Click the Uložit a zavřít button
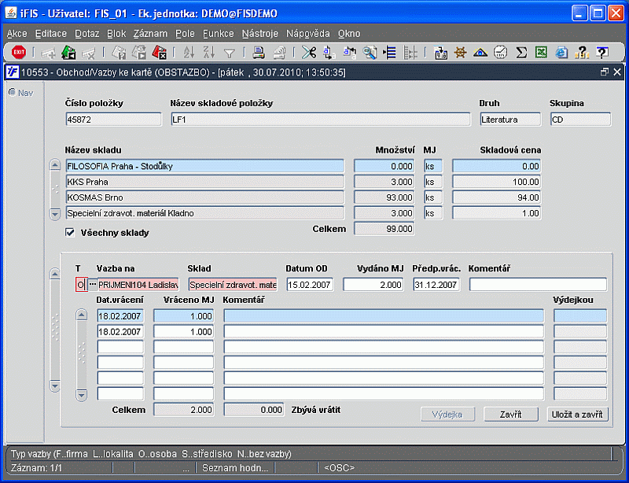 click(577, 414)
